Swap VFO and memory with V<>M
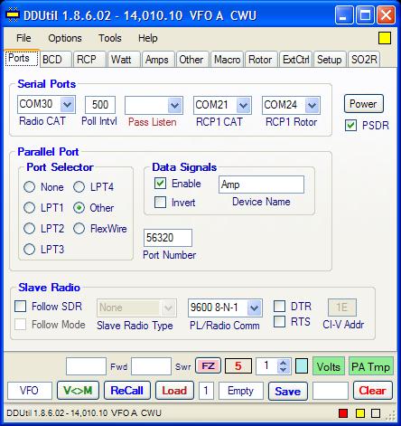The height and width of the screenshot is (426, 401). click(x=78, y=391)
